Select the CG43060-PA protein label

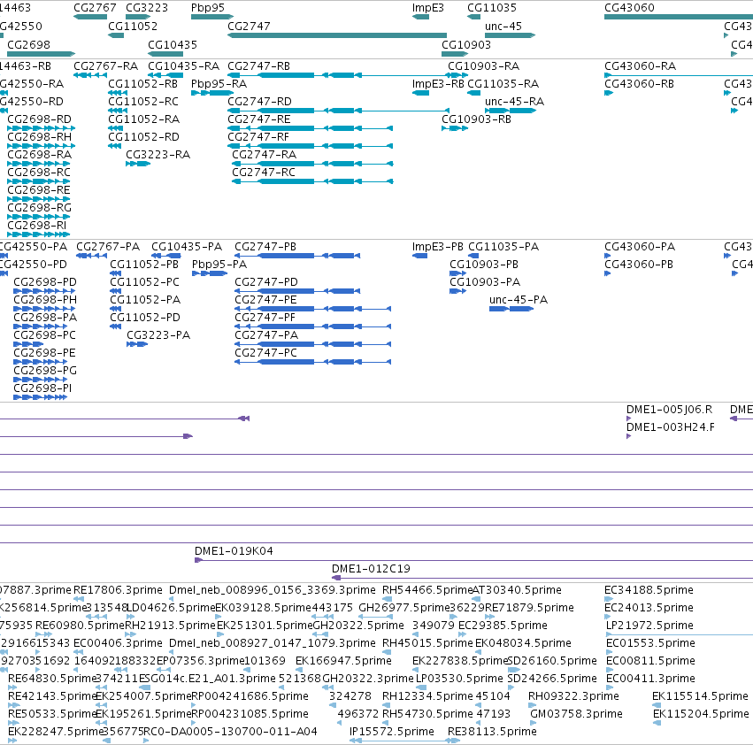[640, 246]
